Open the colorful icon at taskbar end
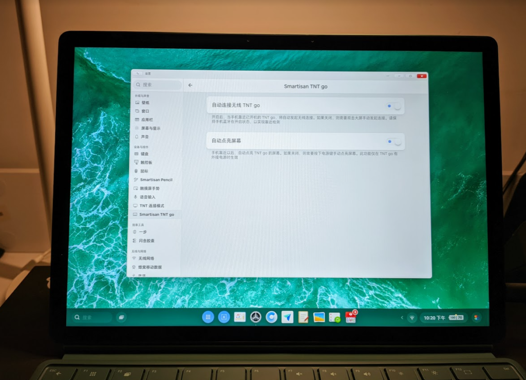This screenshot has height=380, width=526. (x=476, y=318)
